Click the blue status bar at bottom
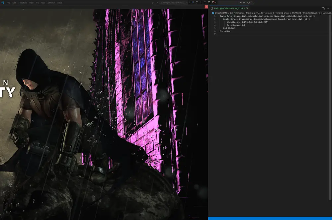The height and width of the screenshot is (220, 332). click(270, 218)
